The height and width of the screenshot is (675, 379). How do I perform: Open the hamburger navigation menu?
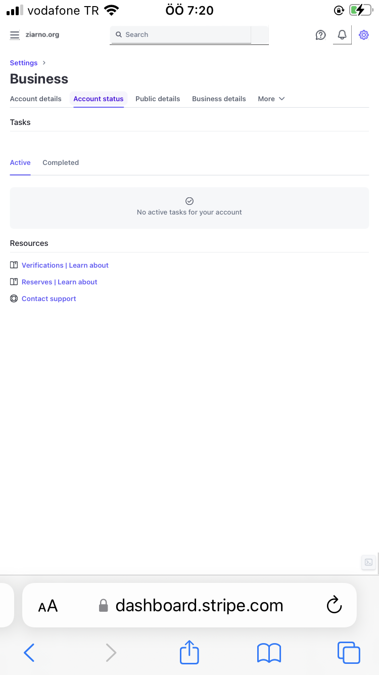[15, 35]
